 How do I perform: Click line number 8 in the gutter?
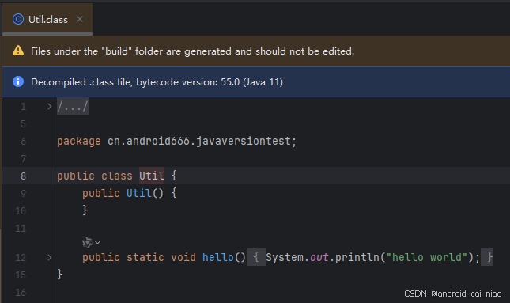tap(23, 176)
